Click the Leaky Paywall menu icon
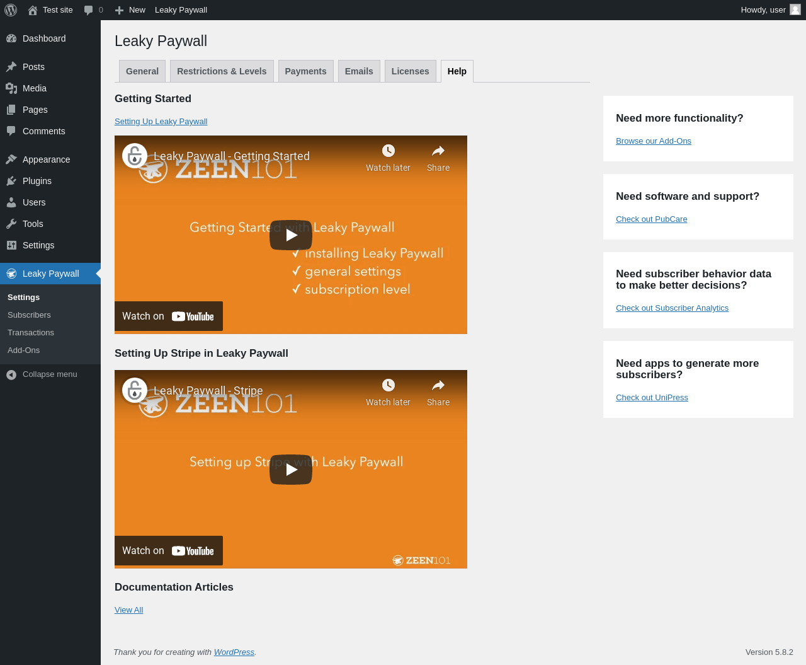The height and width of the screenshot is (665, 806). [11, 274]
